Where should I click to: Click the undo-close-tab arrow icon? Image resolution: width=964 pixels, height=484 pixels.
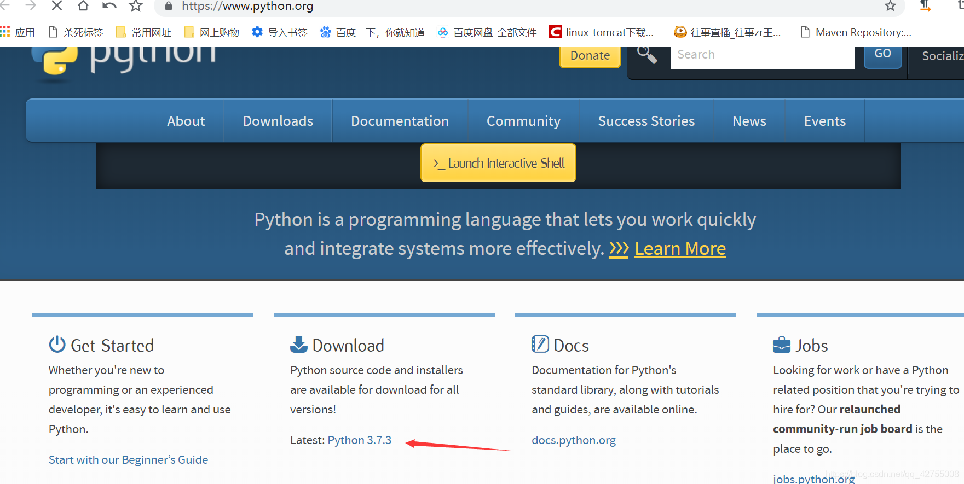point(109,6)
